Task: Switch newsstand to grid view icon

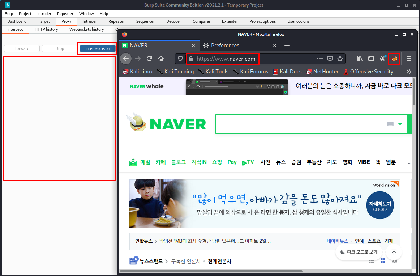Action: pos(383,261)
